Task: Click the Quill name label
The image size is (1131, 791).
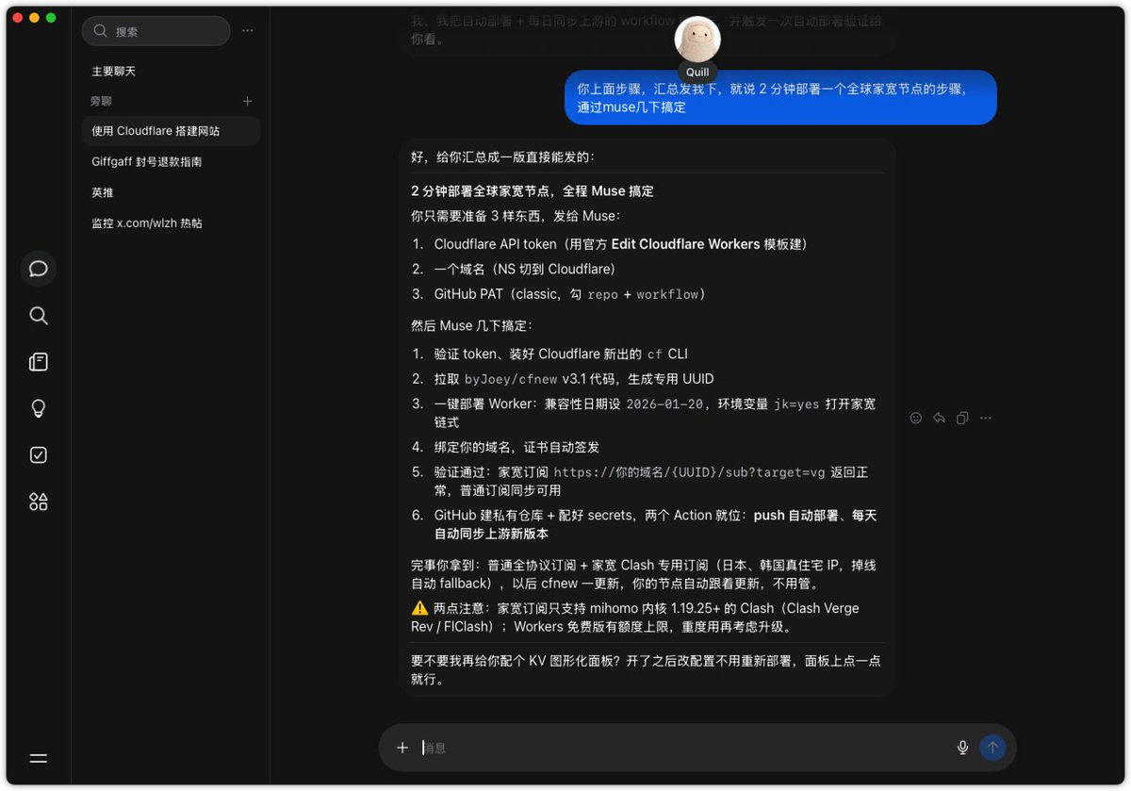Action: [697, 73]
